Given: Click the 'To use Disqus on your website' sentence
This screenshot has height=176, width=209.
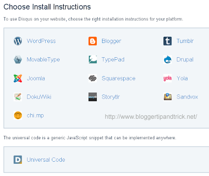Looking at the screenshot, I should click(93, 19).
